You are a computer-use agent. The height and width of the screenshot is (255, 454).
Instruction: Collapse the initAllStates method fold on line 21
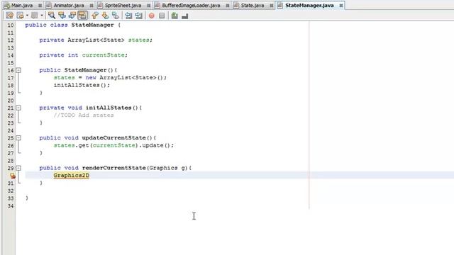[x=18, y=108]
